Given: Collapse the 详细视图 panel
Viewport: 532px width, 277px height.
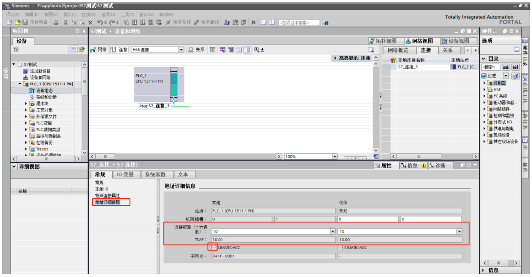Looking at the screenshot, I should coord(14,167).
